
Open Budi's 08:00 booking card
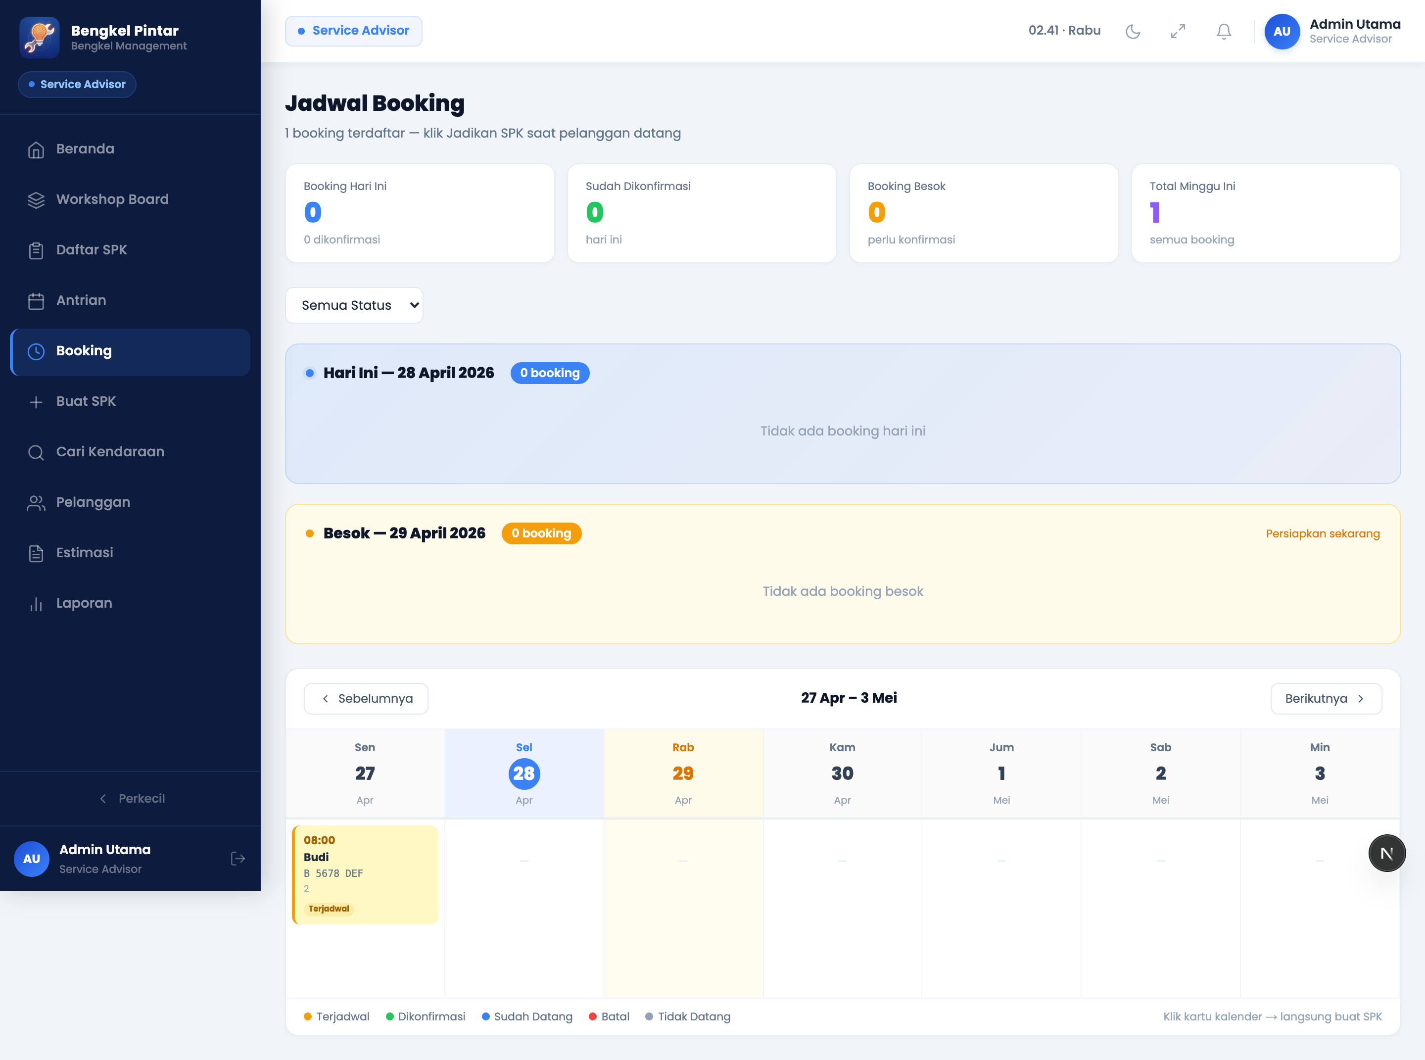click(x=365, y=874)
